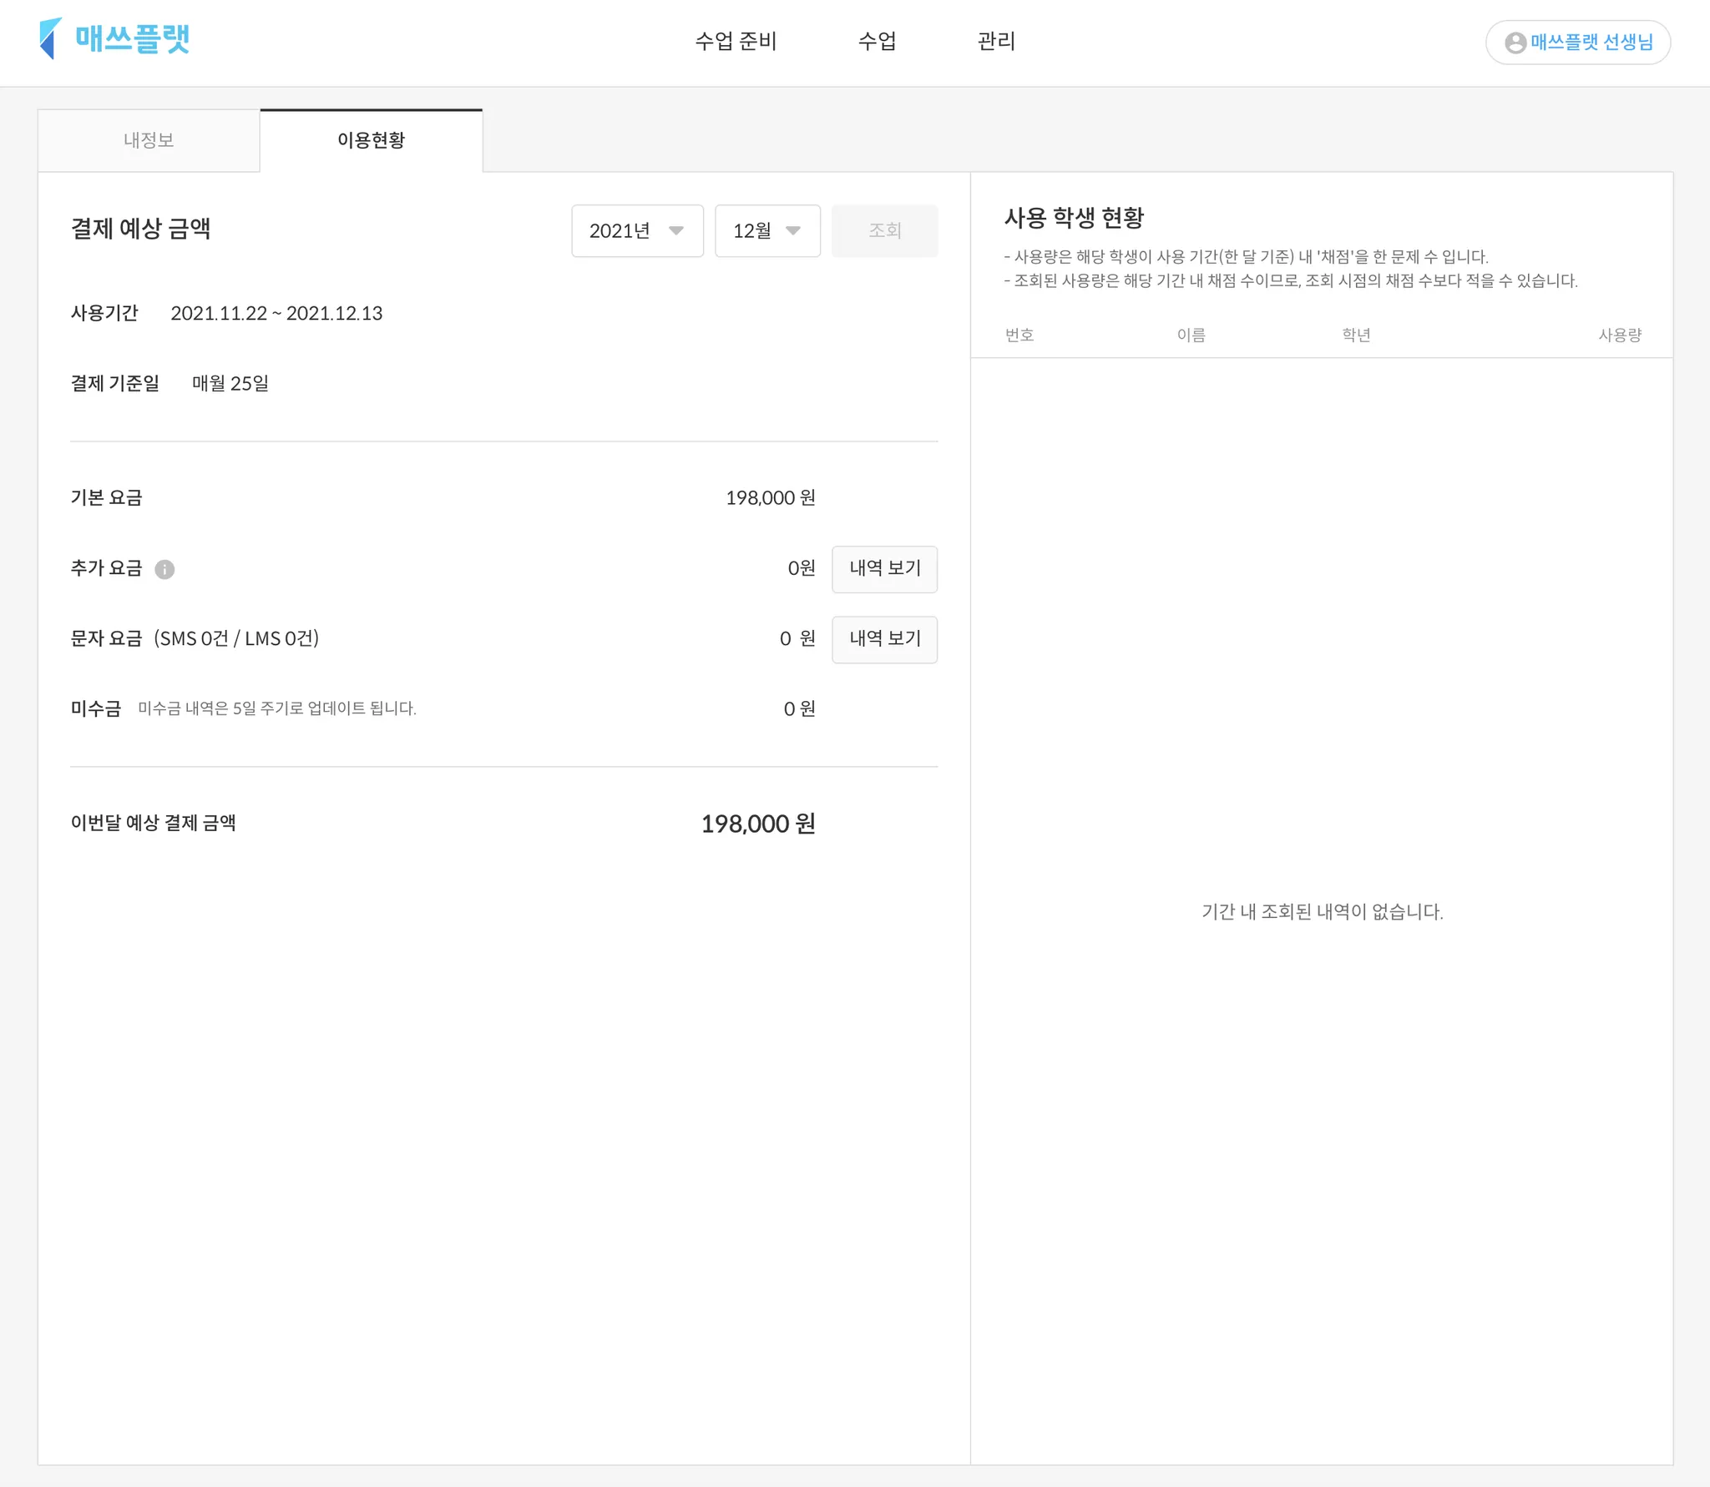Open the 수업 menu
The image size is (1710, 1487).
877,41
